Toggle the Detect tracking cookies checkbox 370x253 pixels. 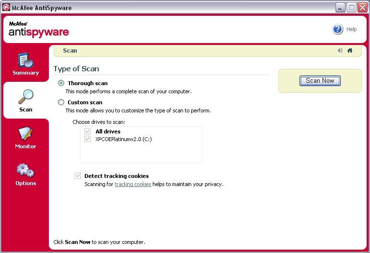pyautogui.click(x=78, y=176)
